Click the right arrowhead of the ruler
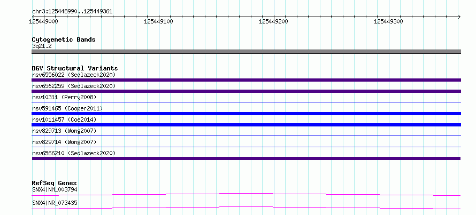 click(459, 17)
